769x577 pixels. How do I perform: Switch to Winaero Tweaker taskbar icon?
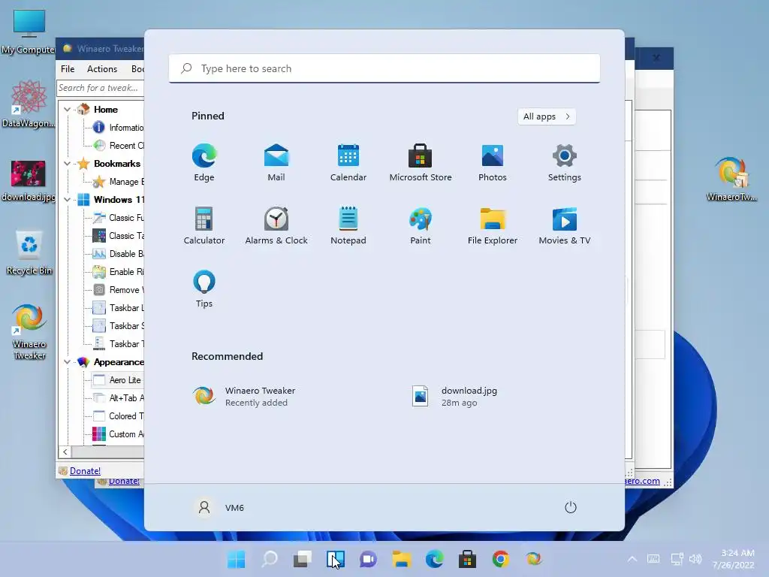534,559
